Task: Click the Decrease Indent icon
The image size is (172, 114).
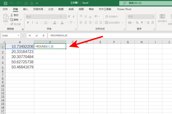Action: point(96,23)
